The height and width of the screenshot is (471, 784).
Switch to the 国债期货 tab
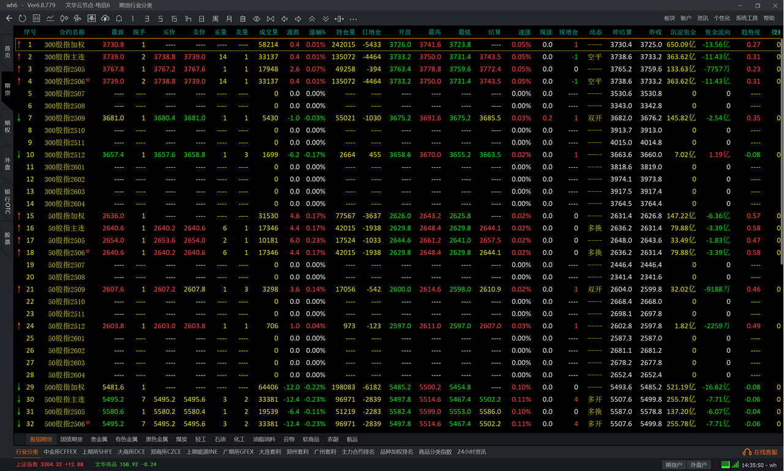point(72,439)
